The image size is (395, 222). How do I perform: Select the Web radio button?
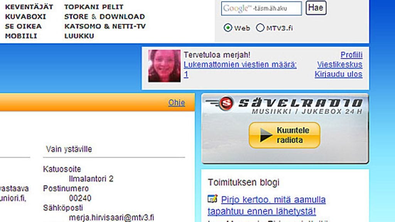point(228,28)
